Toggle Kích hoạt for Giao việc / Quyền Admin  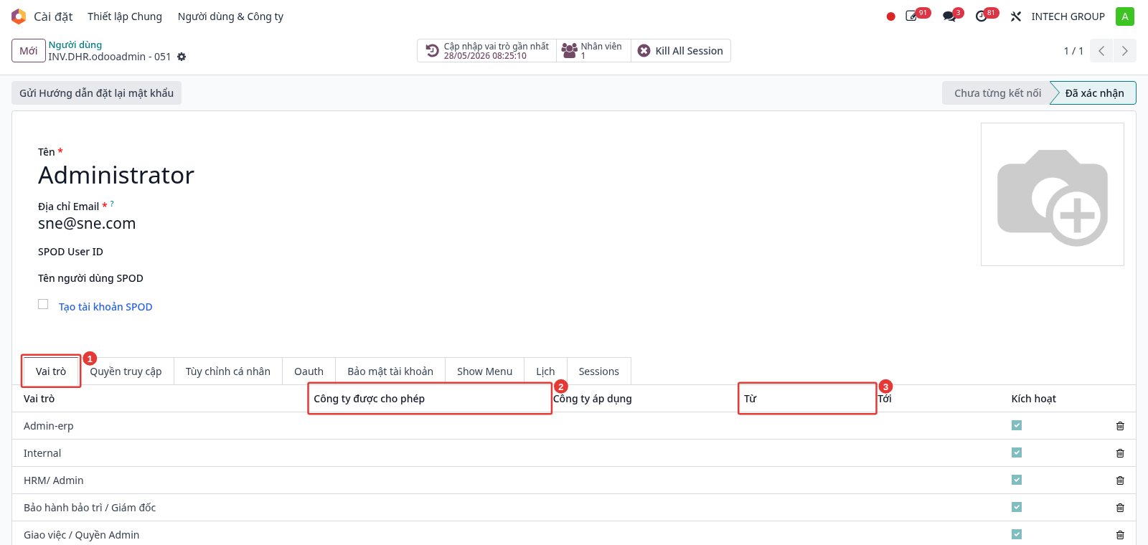(1017, 534)
